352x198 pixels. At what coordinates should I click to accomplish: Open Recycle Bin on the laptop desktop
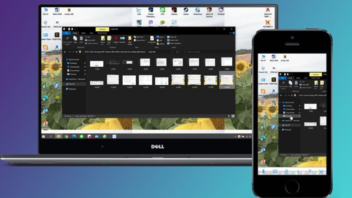click(x=45, y=24)
